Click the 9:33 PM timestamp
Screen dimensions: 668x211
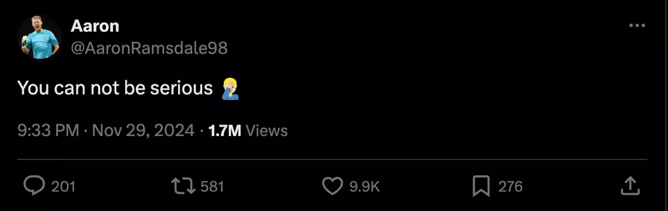pos(48,130)
